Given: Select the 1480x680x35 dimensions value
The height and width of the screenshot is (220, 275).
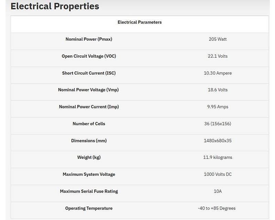Looking at the screenshot, I should [218, 141].
